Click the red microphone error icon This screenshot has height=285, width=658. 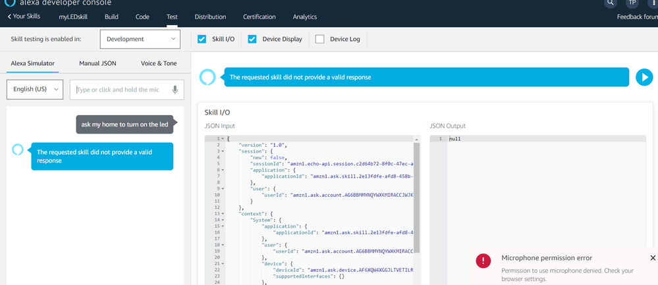coord(483,261)
